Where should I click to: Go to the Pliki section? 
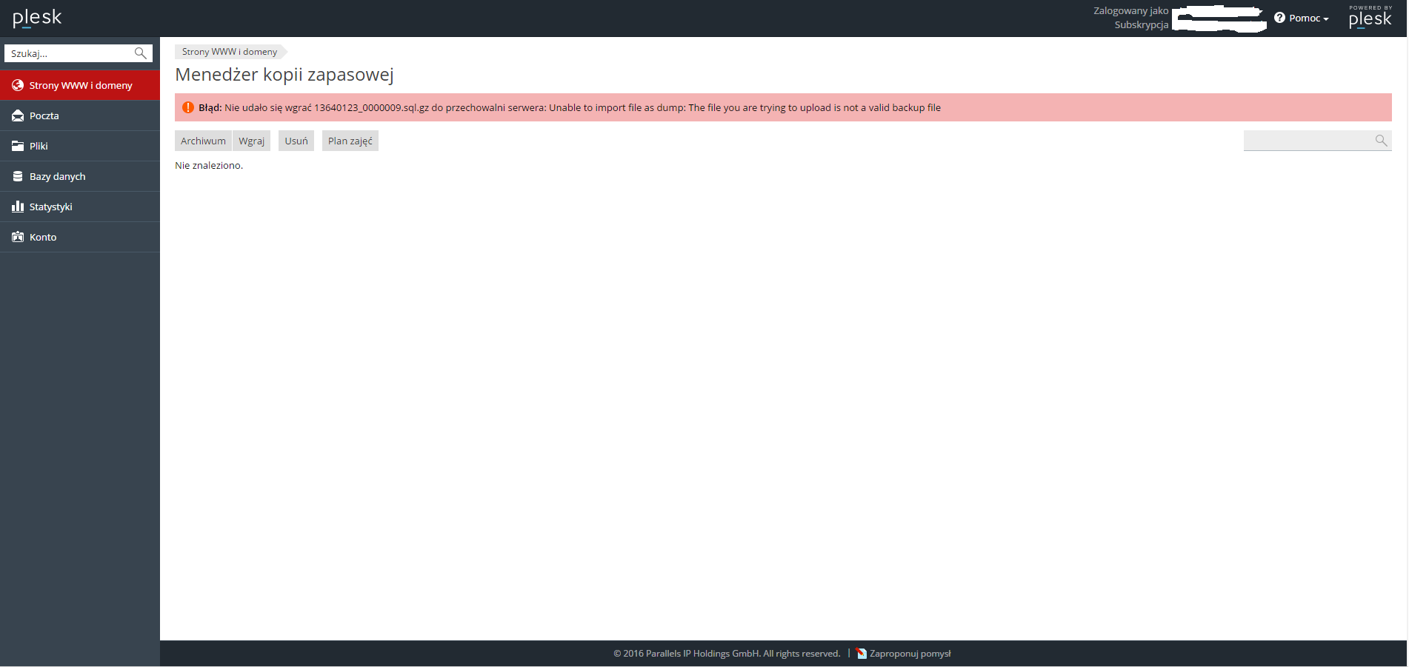click(80, 146)
